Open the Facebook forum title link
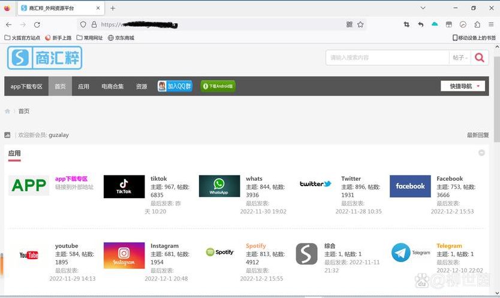500x298 pixels. click(450, 178)
